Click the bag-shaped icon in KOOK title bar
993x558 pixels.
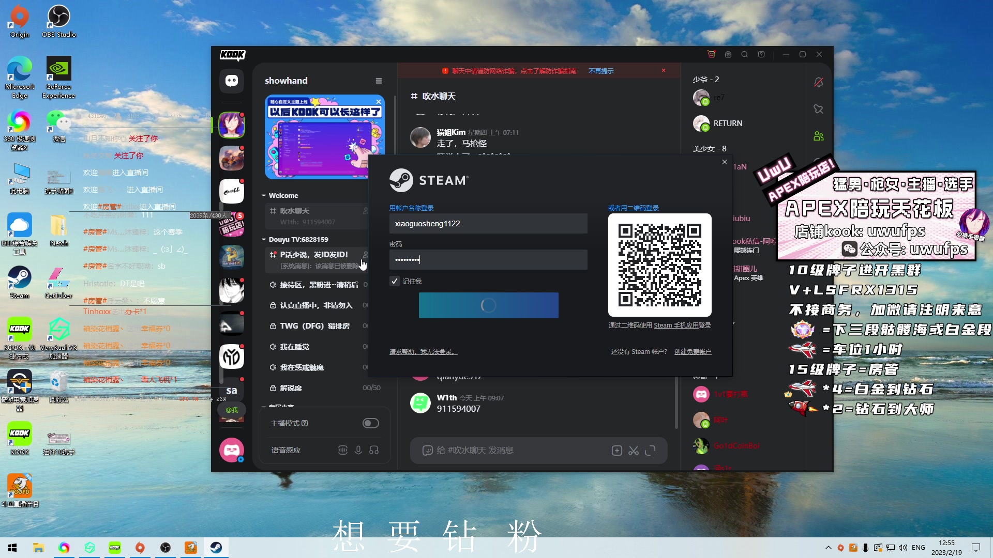tap(728, 54)
